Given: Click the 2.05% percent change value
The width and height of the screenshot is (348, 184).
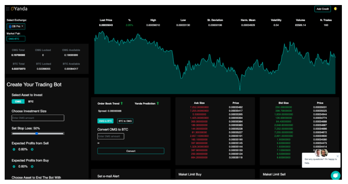Looking at the screenshot, I should coord(129,25).
